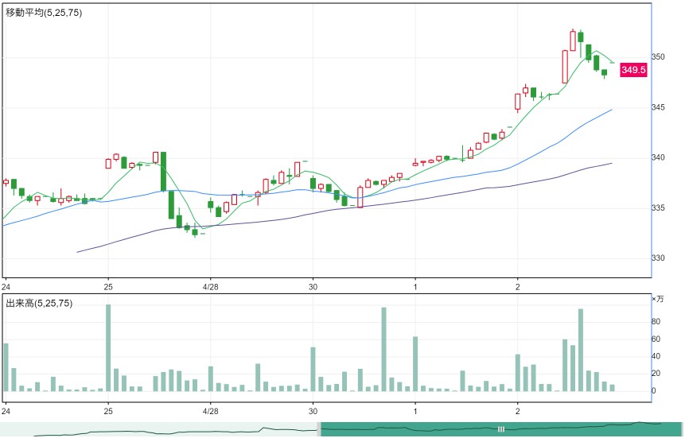Grab the center grip of the range navigator
Image resolution: width=685 pixels, height=438 pixels.
point(501,429)
